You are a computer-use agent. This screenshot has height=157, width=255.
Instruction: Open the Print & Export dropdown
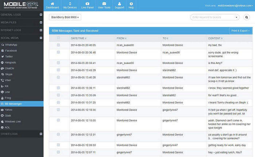[x=240, y=31]
